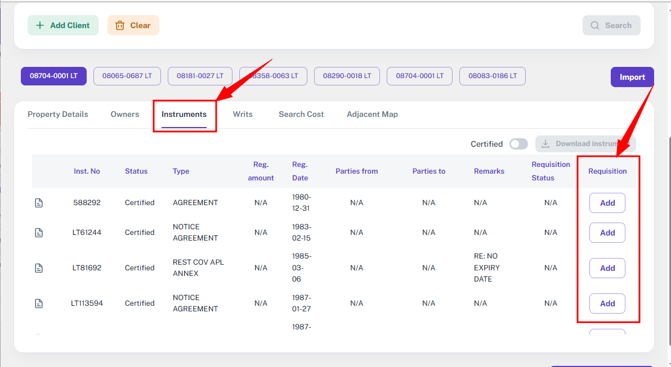Click download icon in Download instruments button

tap(545, 144)
